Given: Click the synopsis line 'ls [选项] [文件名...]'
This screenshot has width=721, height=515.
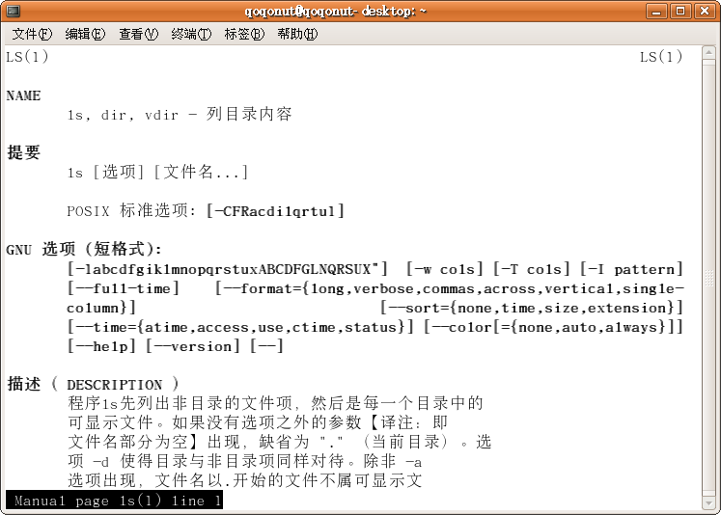Looking at the screenshot, I should 157,173.
